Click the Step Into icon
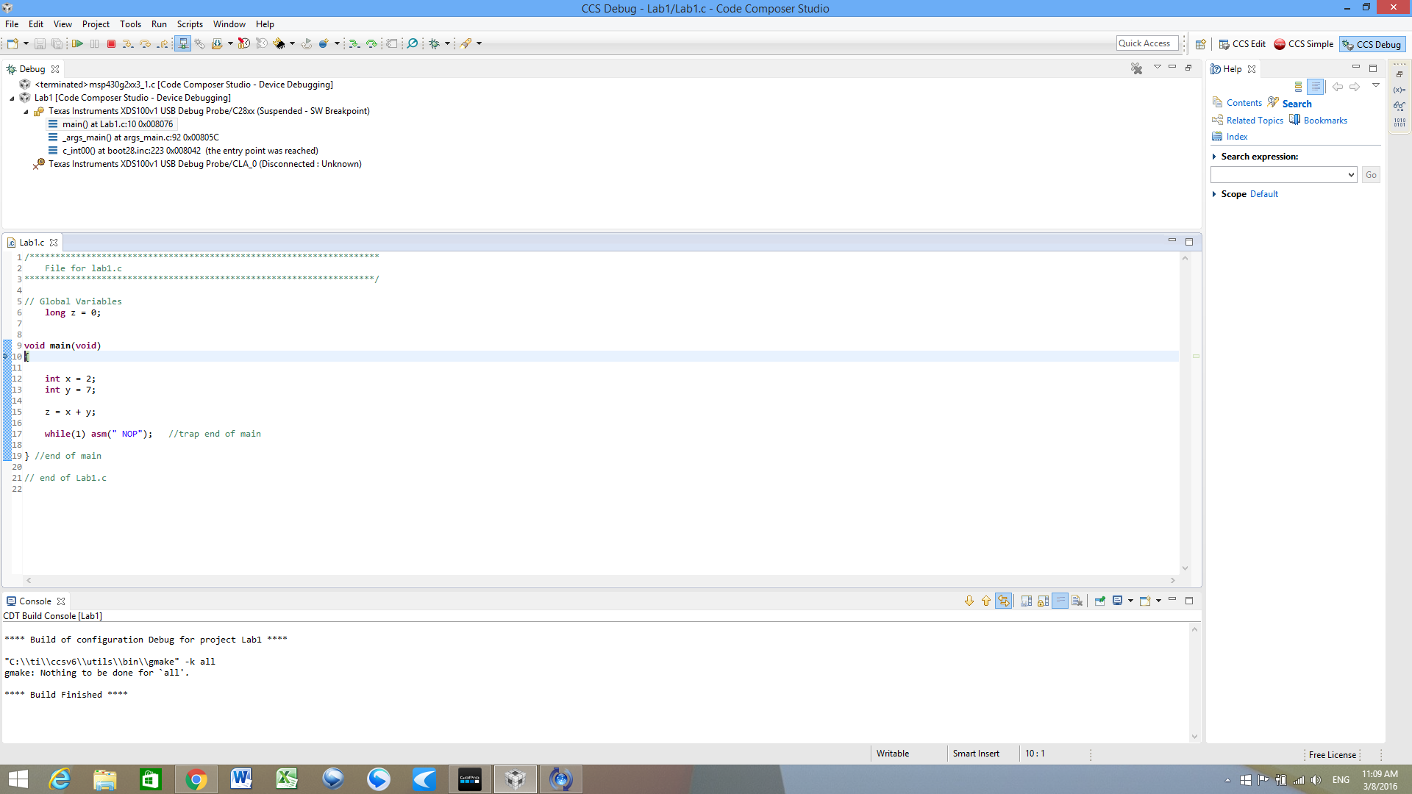This screenshot has width=1412, height=794. pos(128,44)
